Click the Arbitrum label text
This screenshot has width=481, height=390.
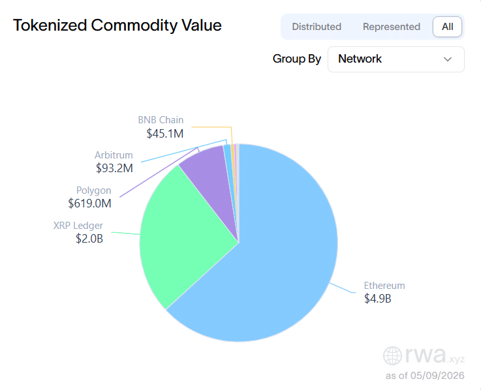[114, 155]
